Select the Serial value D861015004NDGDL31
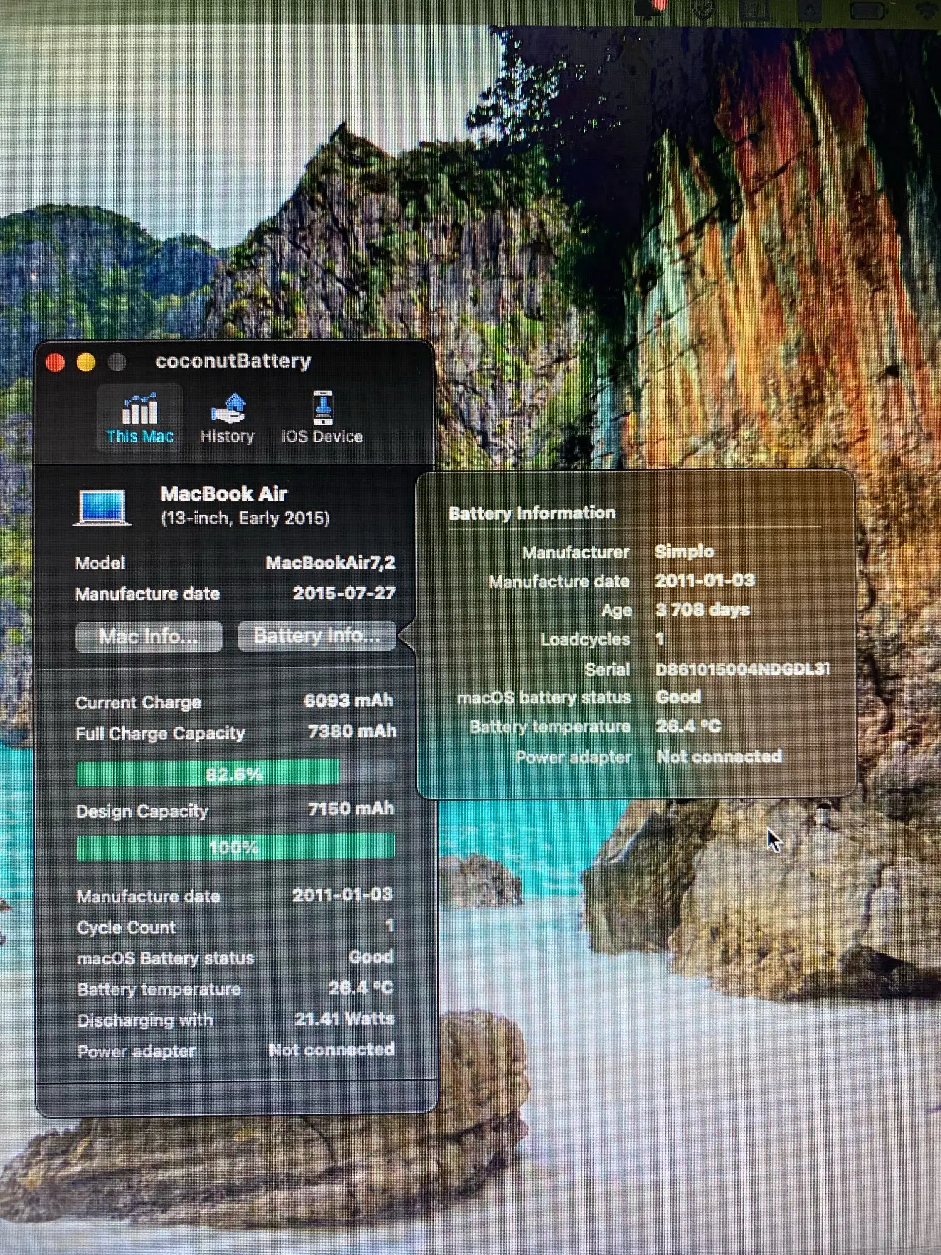Screen dimensions: 941x1255 click(742, 669)
